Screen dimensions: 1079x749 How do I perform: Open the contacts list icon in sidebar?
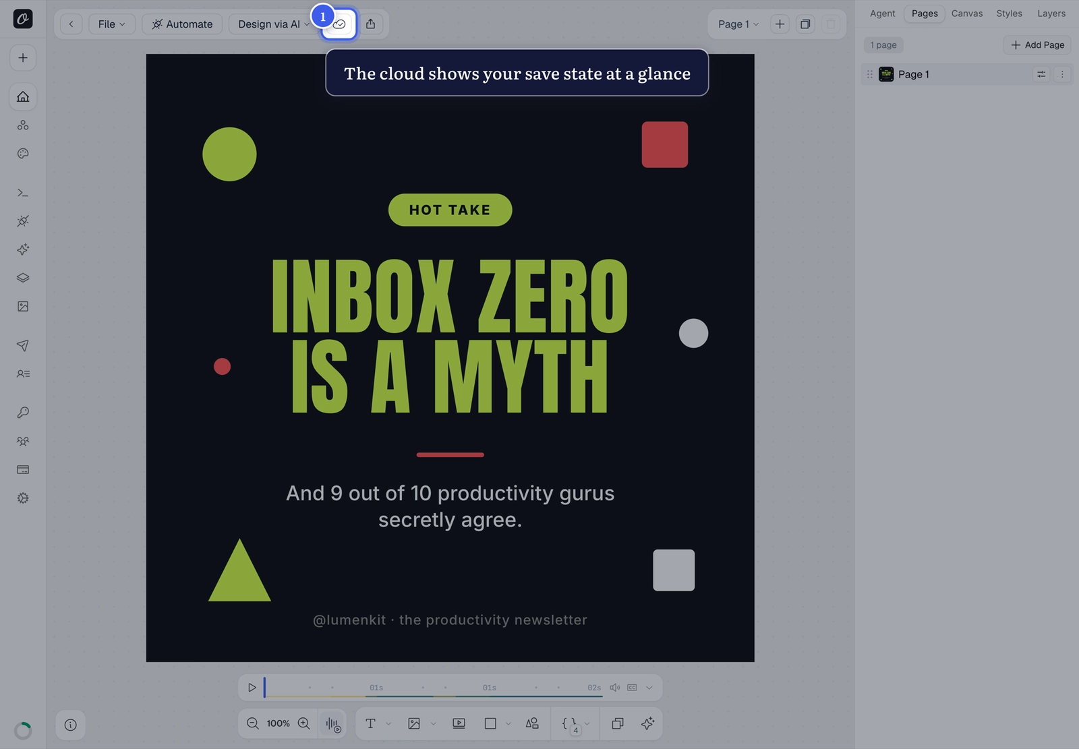pyautogui.click(x=23, y=373)
